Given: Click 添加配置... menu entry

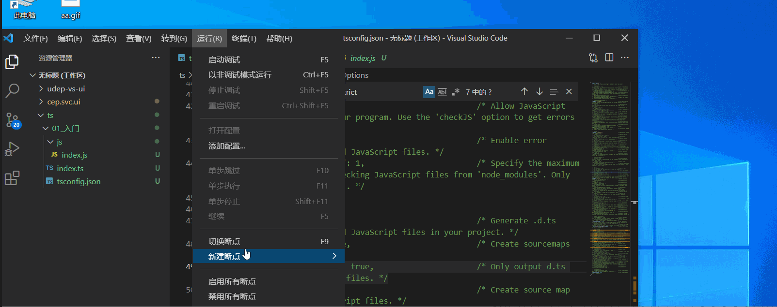Looking at the screenshot, I should pos(226,146).
